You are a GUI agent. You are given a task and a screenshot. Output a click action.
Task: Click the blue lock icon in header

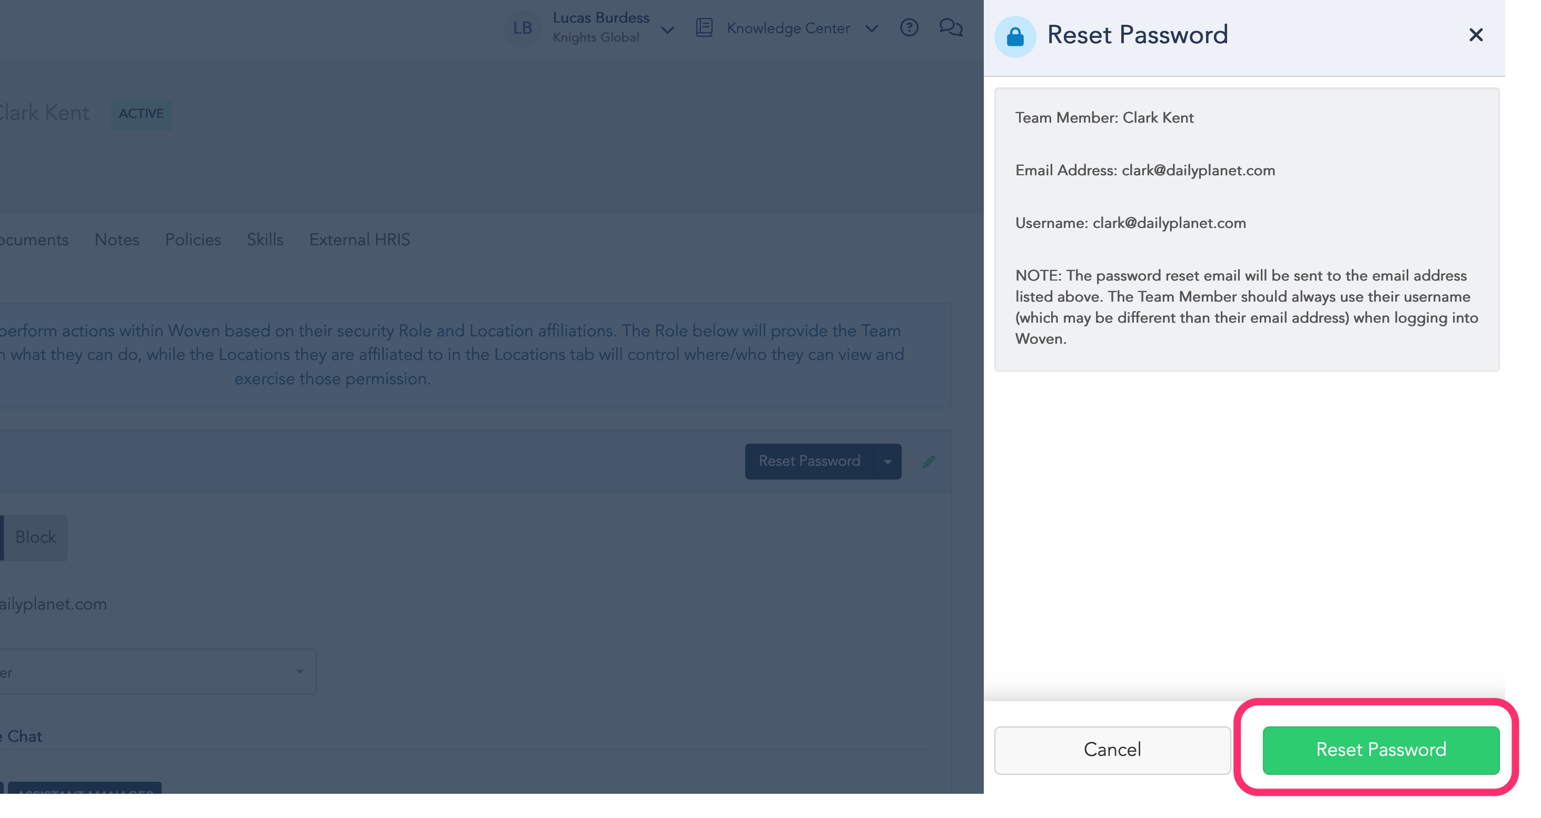pos(1014,36)
